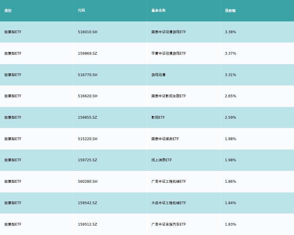Viewport: 294px width, 235px height.
Task: Click 股票型ETF in the 159869.SZ row
Action: 13,53
